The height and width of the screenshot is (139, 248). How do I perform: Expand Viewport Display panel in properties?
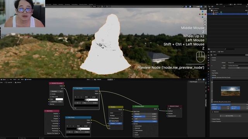coord(216,119)
